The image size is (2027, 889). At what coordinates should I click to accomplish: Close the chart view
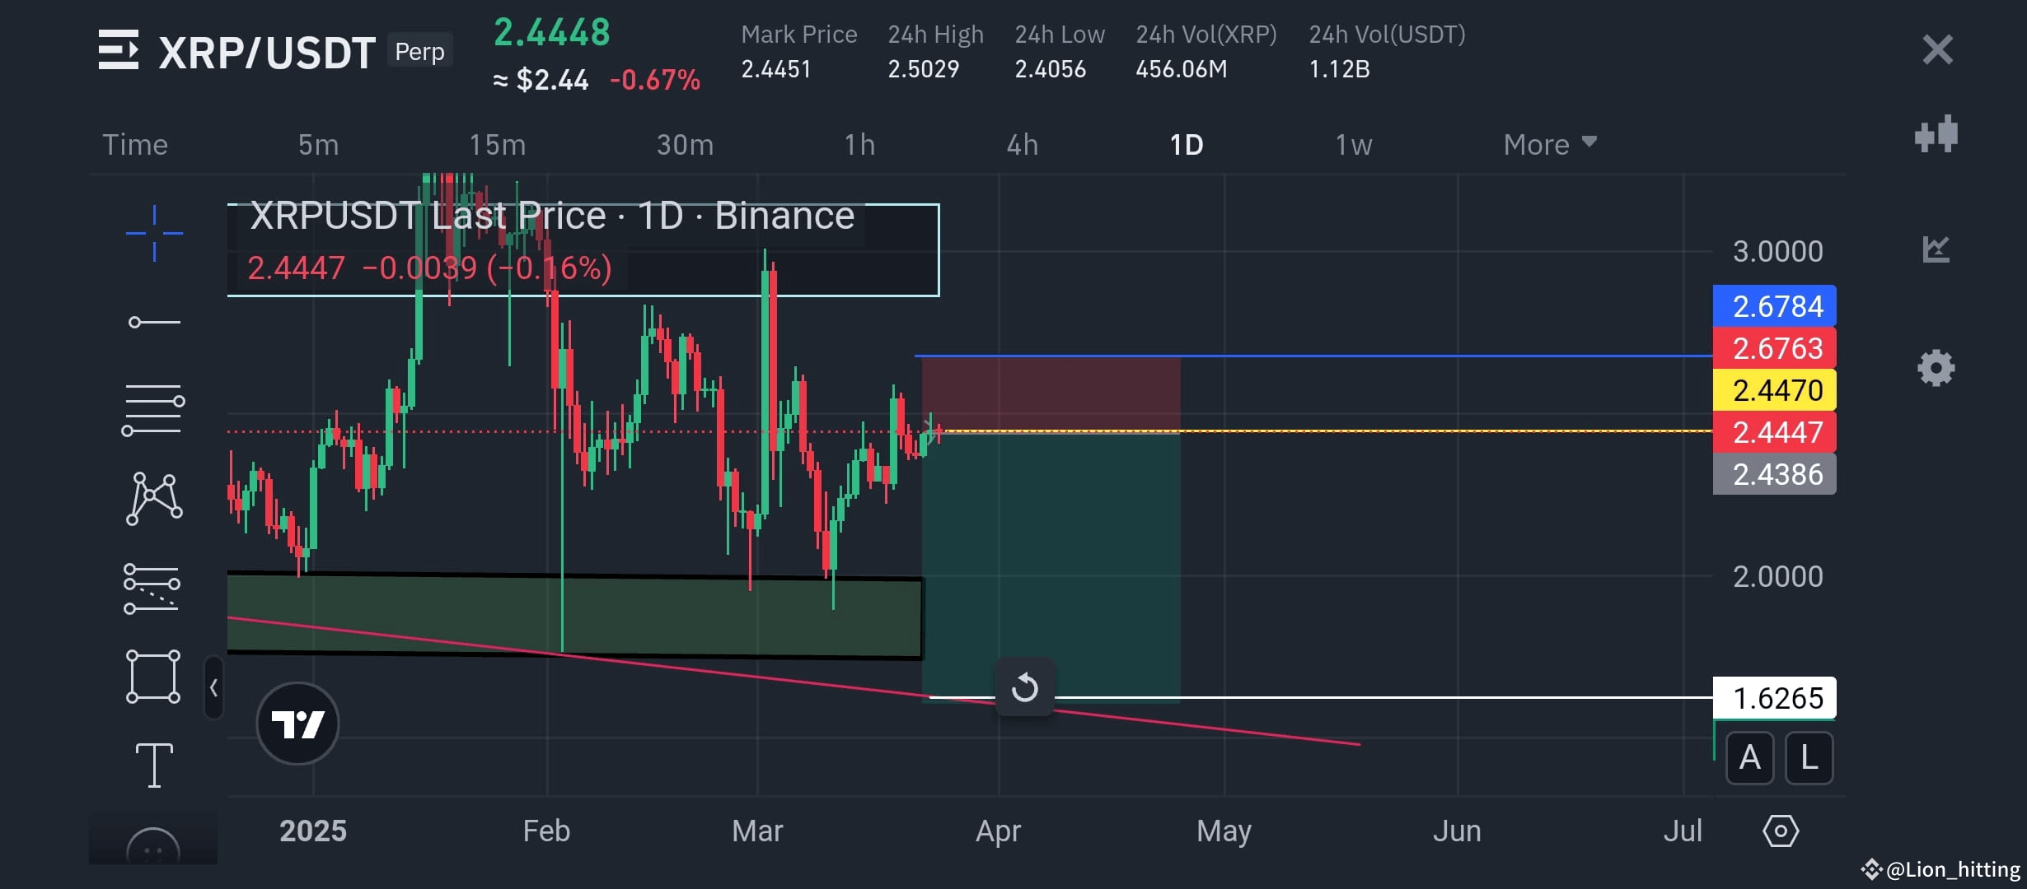[x=1937, y=49]
